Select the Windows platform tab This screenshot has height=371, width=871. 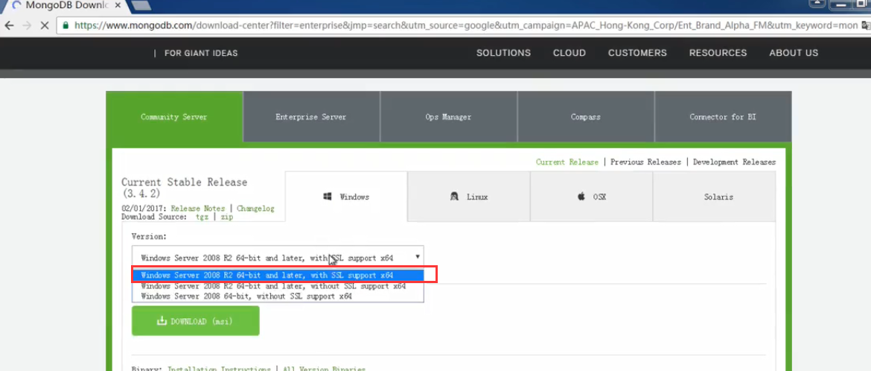pyautogui.click(x=346, y=197)
